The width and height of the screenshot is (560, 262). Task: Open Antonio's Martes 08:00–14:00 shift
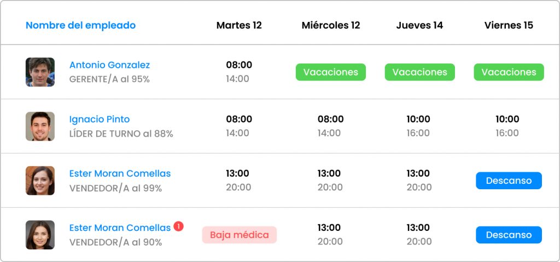click(x=239, y=72)
